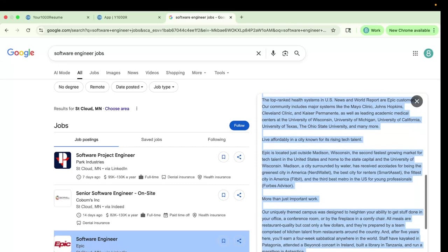Select the Images search tab
The image size is (448, 252).
point(113,72)
